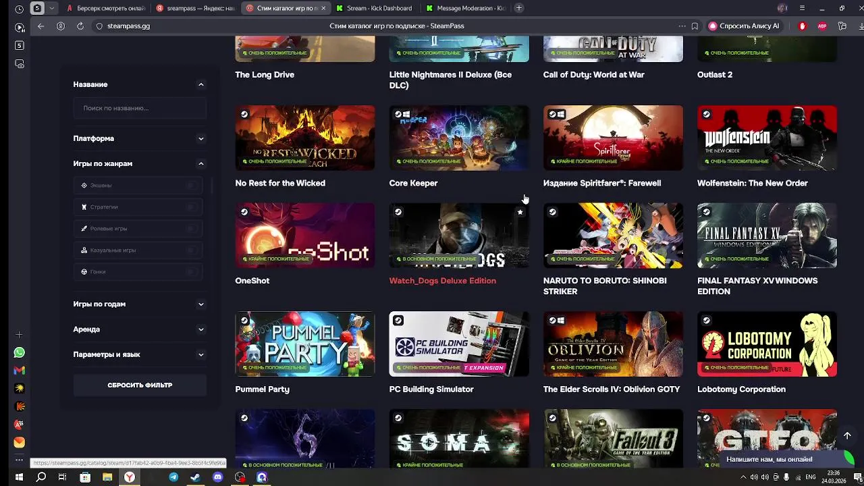Open the orange mail icon in browser sidebar

(19, 442)
